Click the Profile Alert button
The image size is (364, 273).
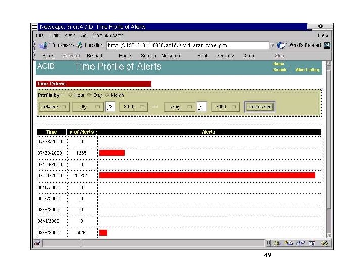click(x=259, y=107)
